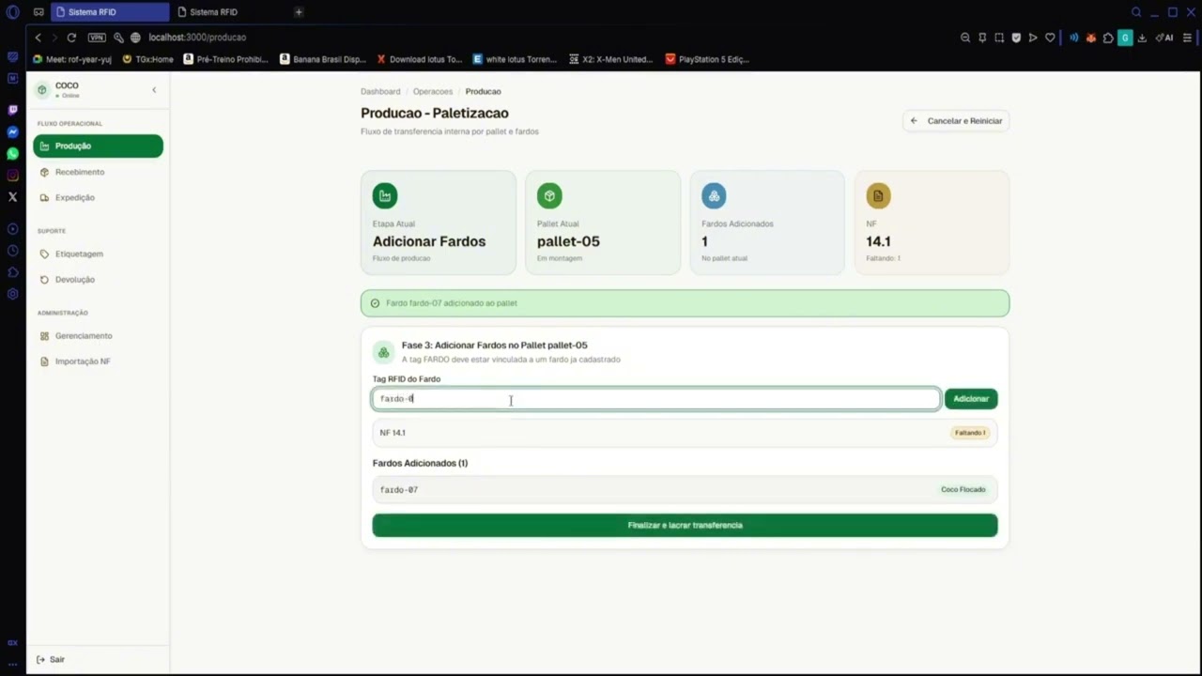Switch to the first Sistema RFID tab
This screenshot has width=1202, height=676.
point(108,12)
